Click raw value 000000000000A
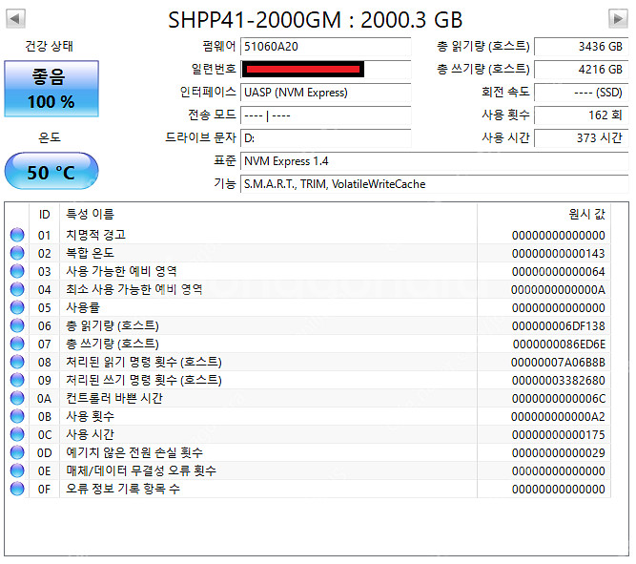 (559, 289)
